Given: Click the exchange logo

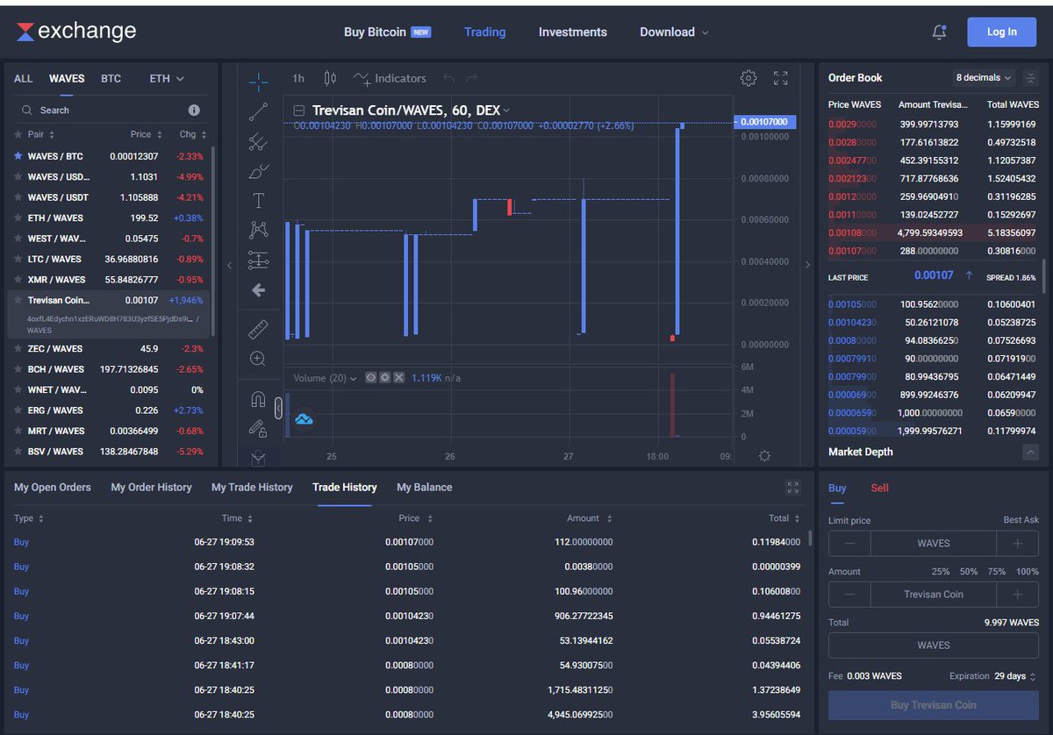Looking at the screenshot, I should [76, 32].
